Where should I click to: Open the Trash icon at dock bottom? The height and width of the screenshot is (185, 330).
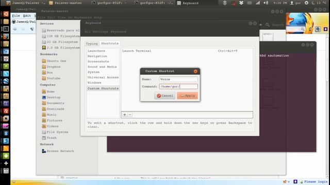click(6, 171)
